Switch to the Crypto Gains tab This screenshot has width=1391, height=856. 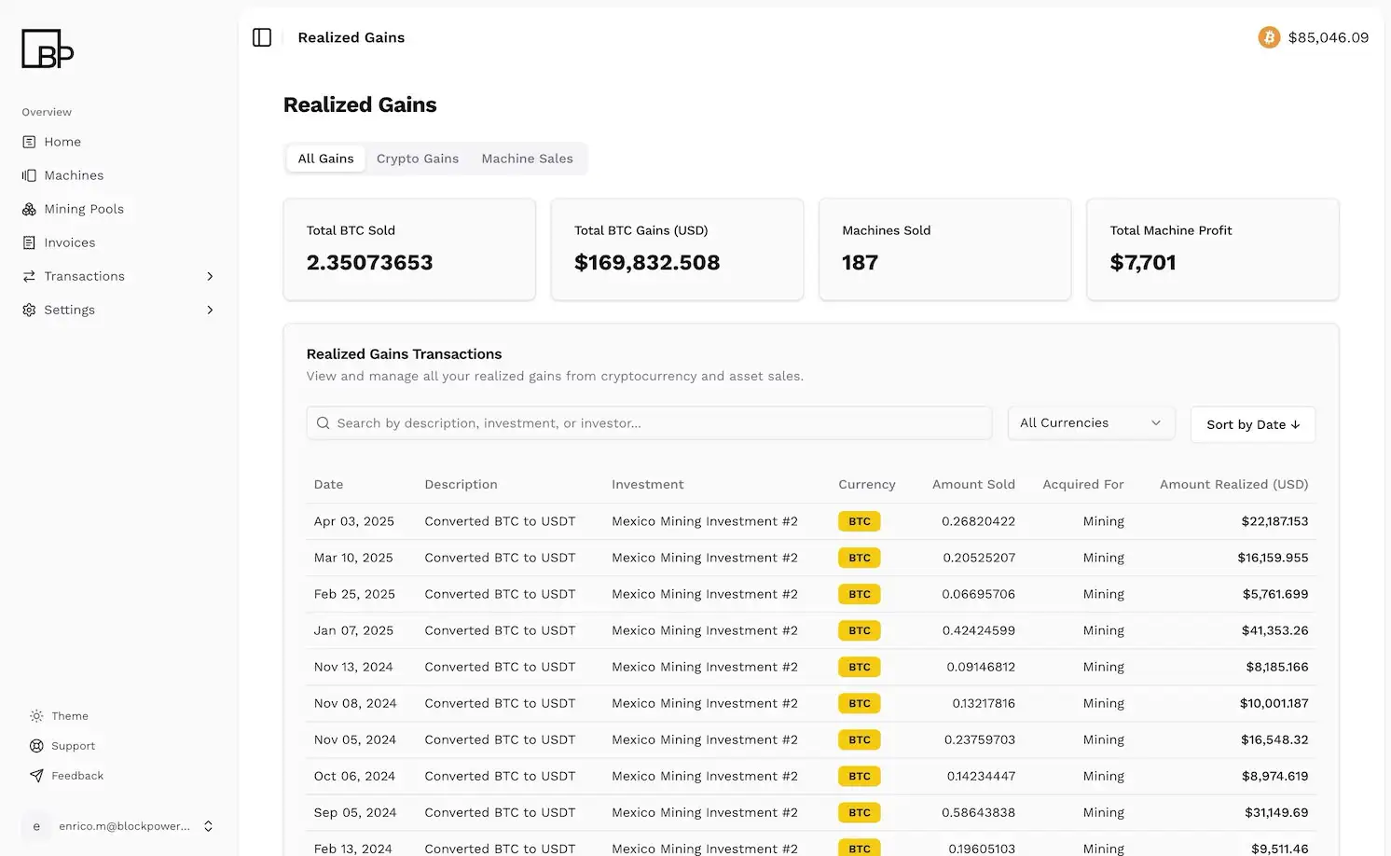point(418,159)
